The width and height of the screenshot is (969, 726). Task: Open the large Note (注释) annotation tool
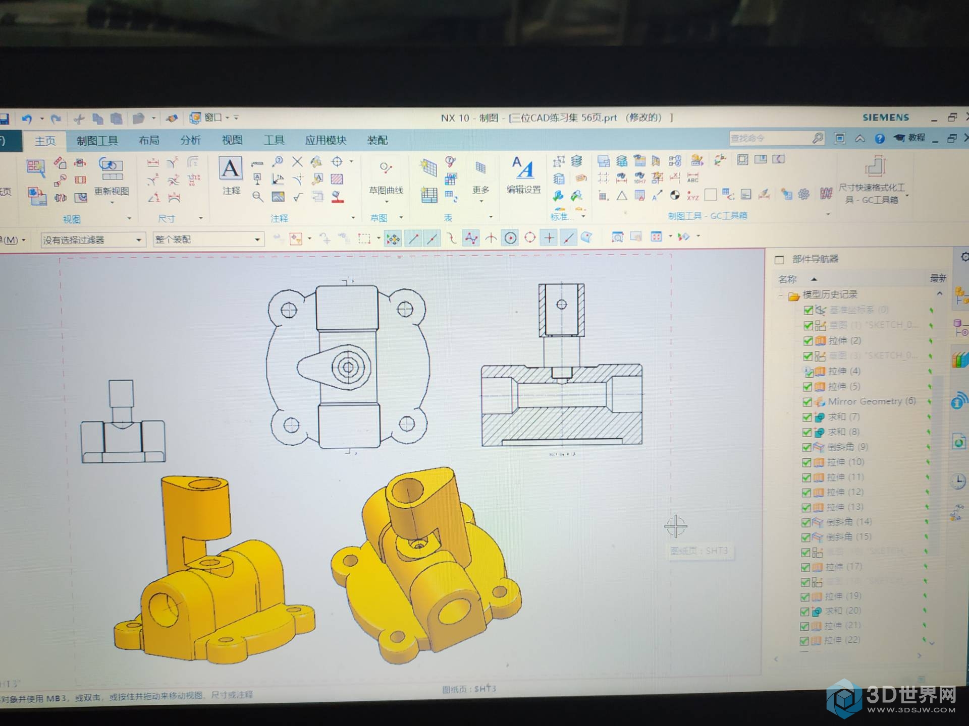(x=231, y=168)
